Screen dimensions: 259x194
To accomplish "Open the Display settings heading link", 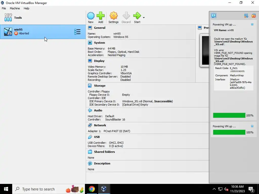I will point(99,61).
